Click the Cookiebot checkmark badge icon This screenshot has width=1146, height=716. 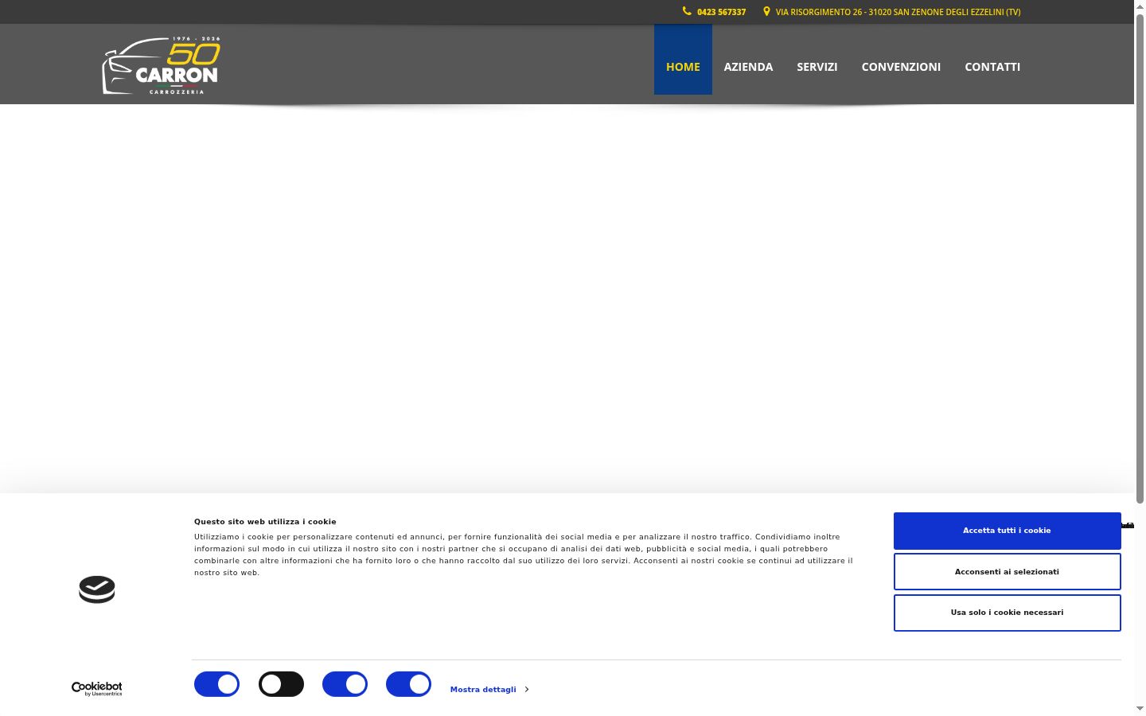click(x=97, y=590)
